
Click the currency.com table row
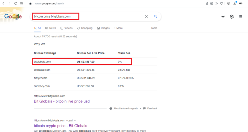tap(96, 86)
